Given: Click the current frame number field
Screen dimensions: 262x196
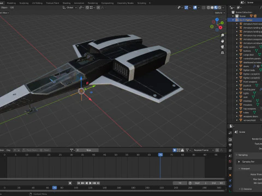Looking at the screenshot, I should (x=180, y=183).
